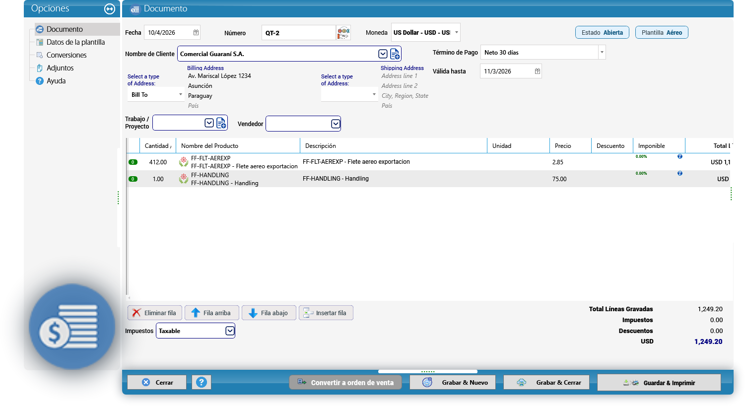
Task: Click Fila arriba button
Action: pos(212,313)
